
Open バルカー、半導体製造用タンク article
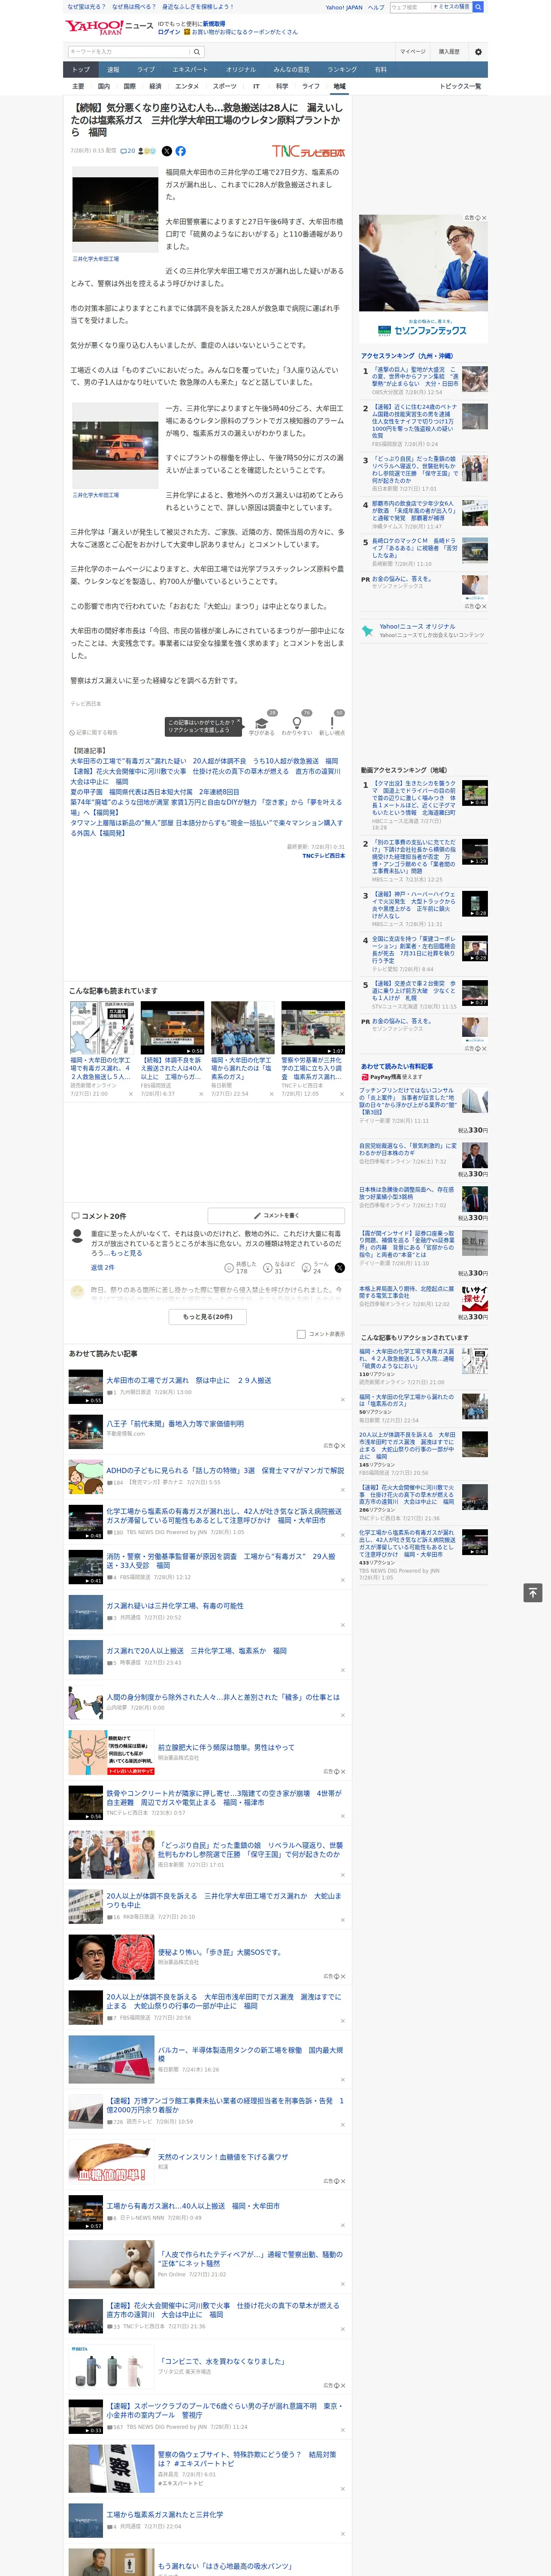[x=250, y=2054]
